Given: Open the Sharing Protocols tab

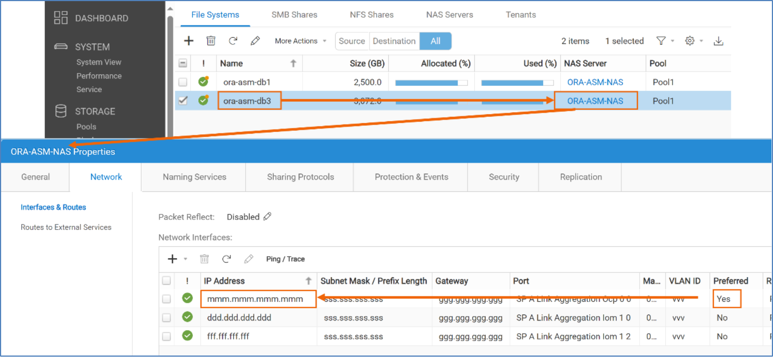Looking at the screenshot, I should (x=300, y=177).
